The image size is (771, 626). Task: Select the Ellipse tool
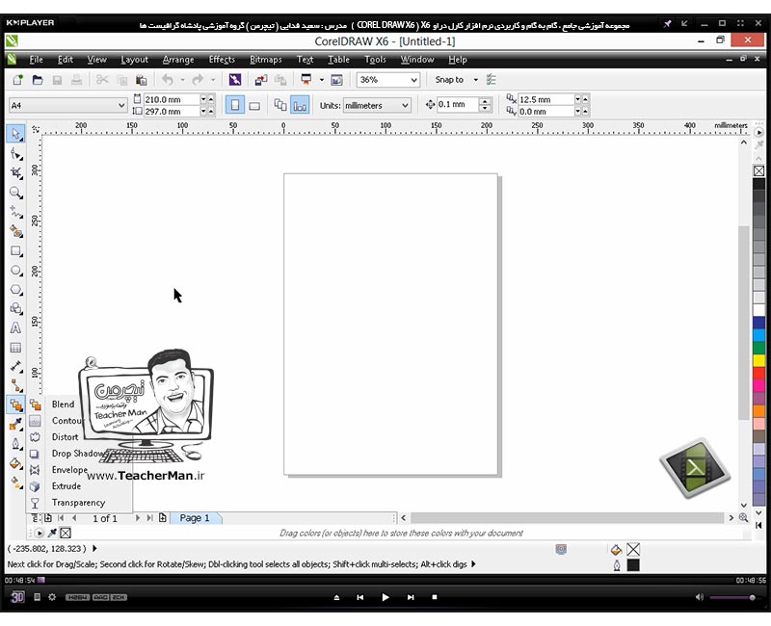click(x=15, y=271)
